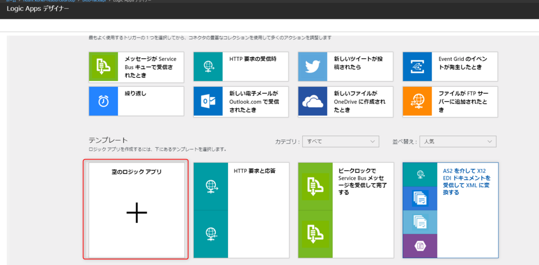Image resolution: width=539 pixels, height=265 pixels.
Task: Click the lower response icon in HTTP 要求と応答 template
Action: 211,234
